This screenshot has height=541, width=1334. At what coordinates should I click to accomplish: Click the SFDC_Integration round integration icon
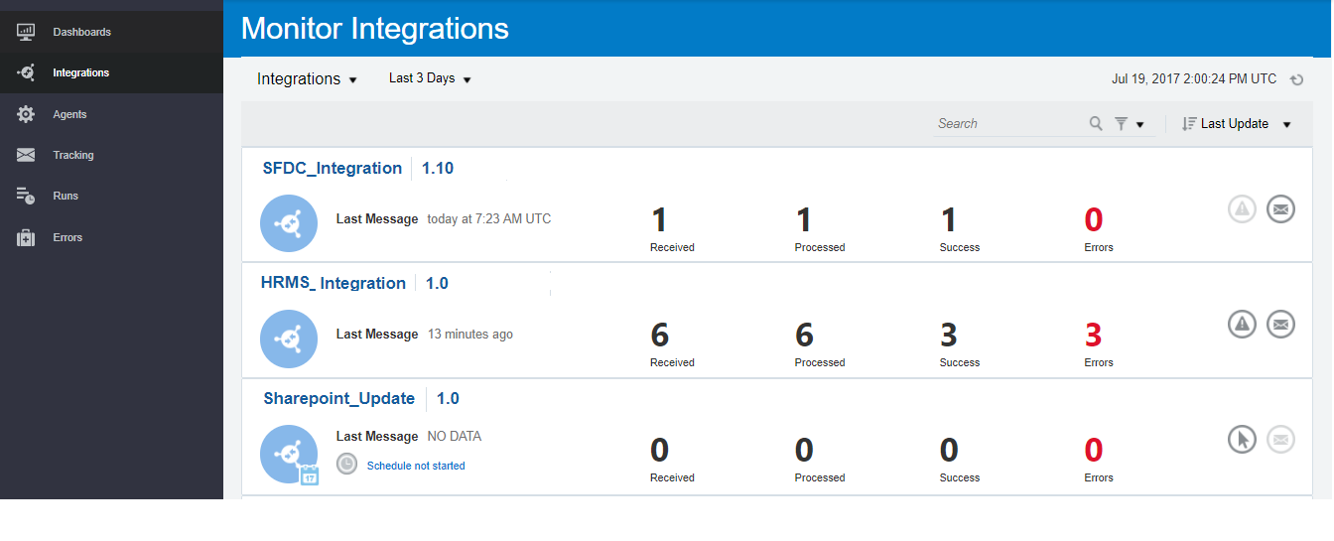click(289, 223)
